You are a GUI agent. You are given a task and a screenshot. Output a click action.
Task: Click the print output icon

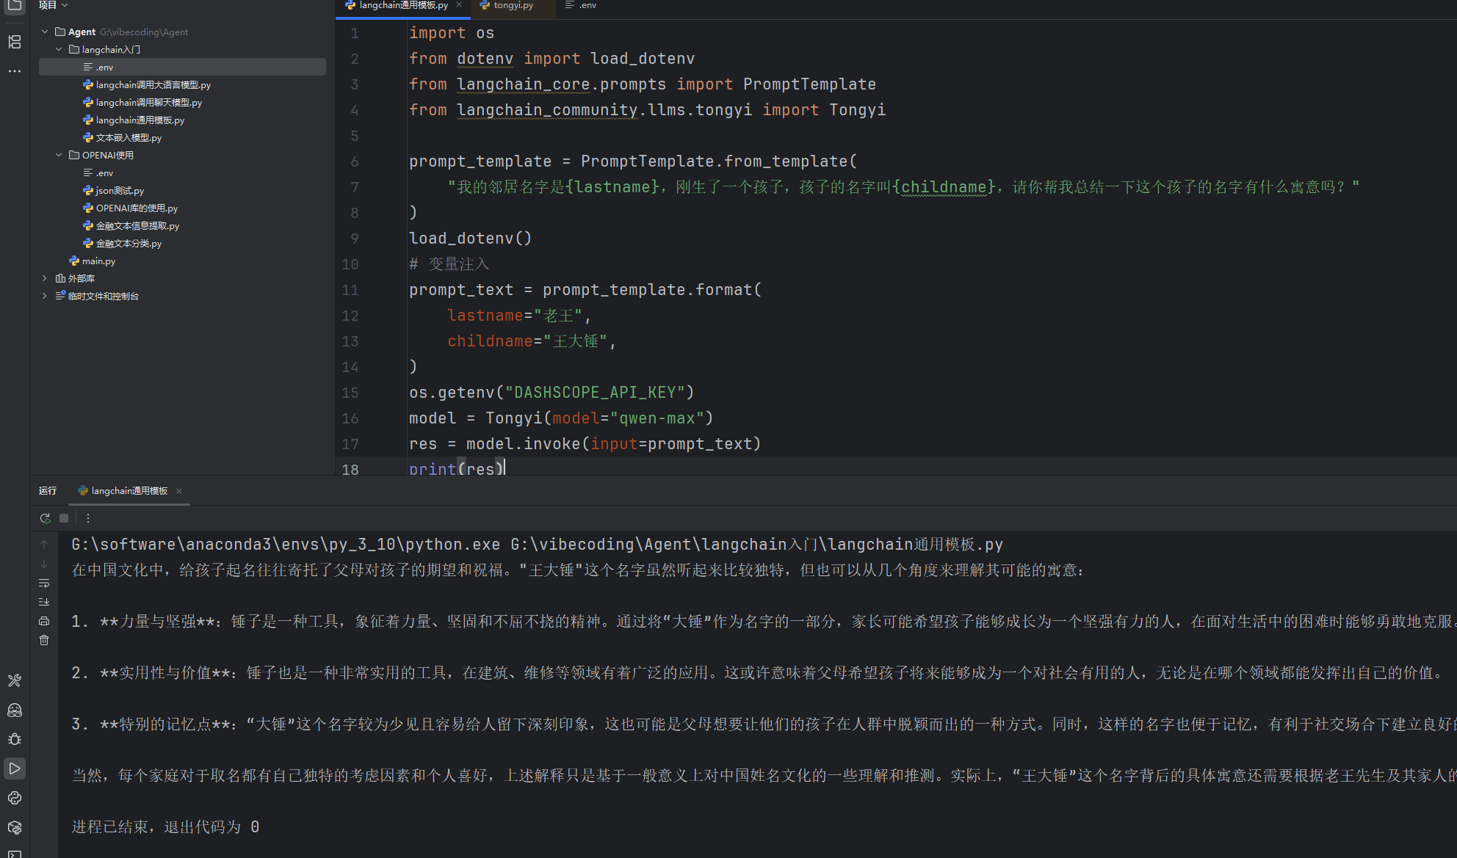(x=44, y=621)
